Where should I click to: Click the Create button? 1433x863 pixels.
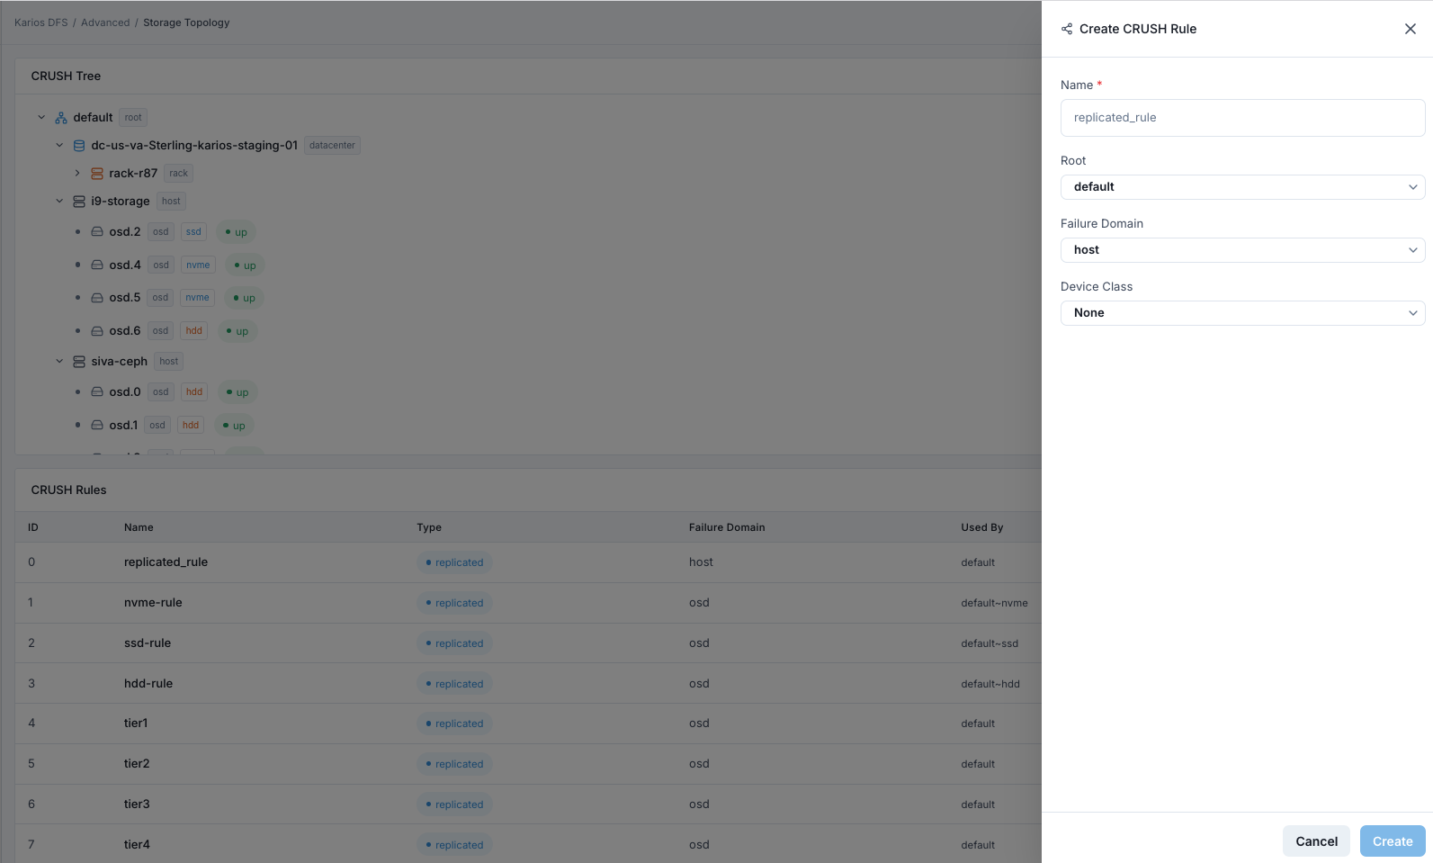pos(1393,841)
